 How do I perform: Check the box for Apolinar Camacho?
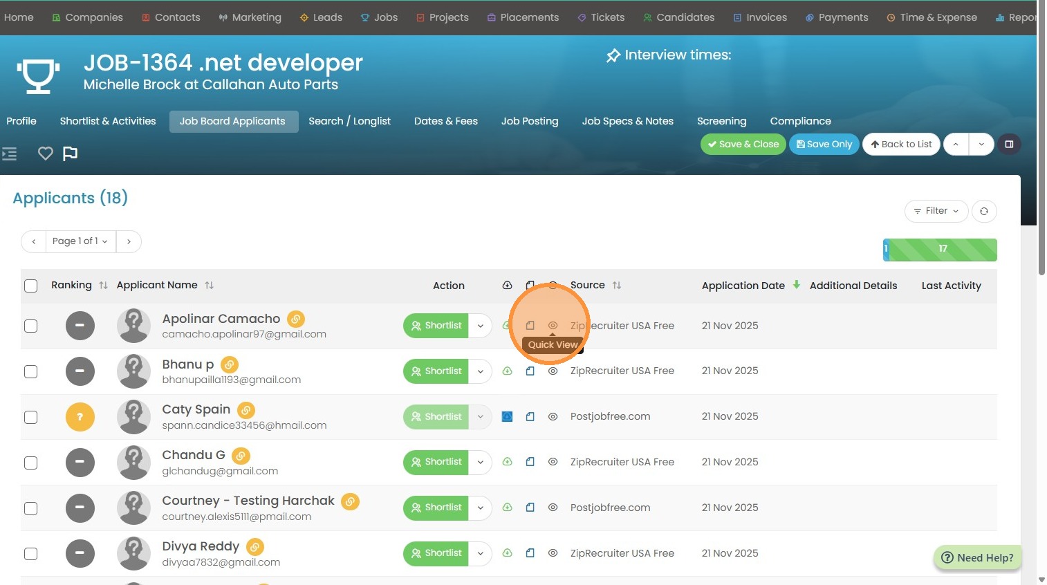[x=31, y=326]
